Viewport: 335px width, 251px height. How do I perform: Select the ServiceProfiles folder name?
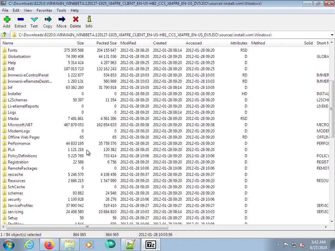click(20, 206)
